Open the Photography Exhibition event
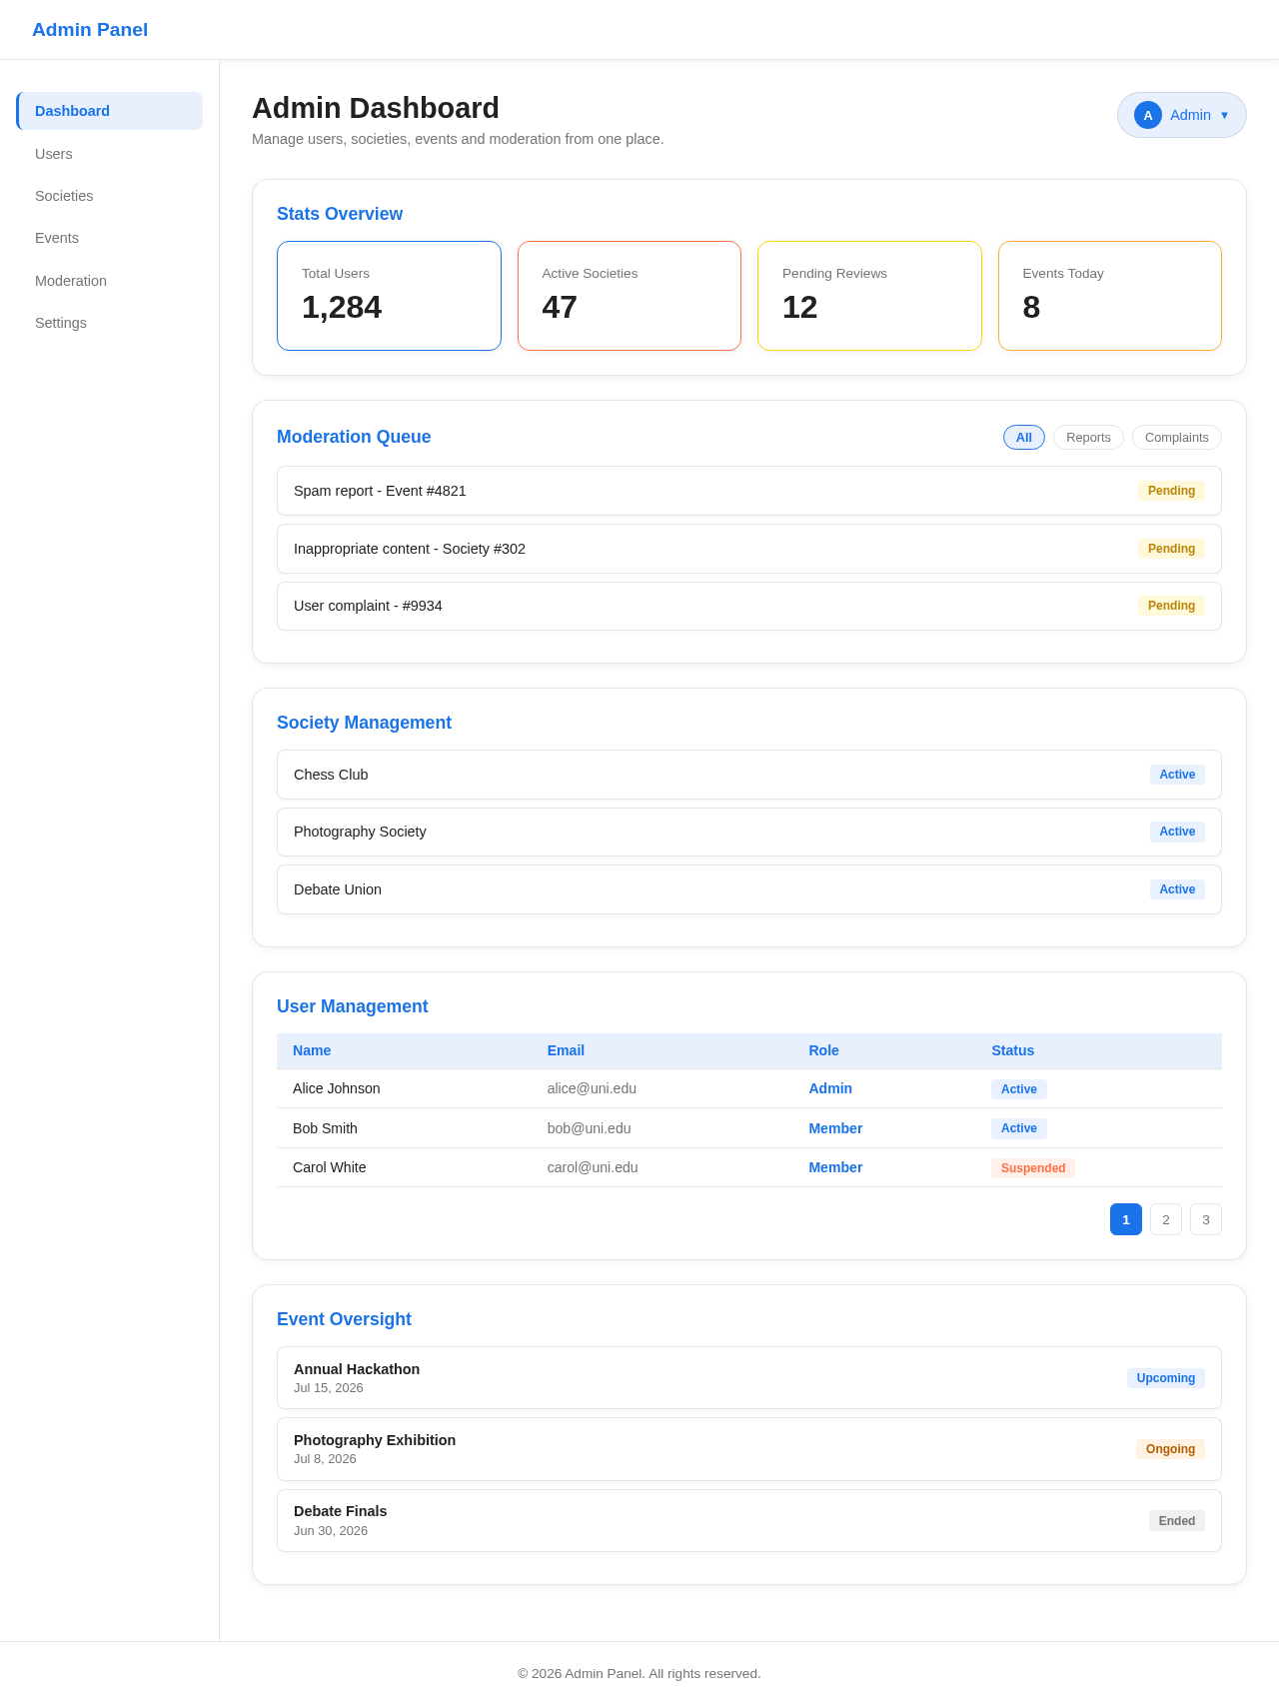1279x1705 pixels. click(749, 1449)
